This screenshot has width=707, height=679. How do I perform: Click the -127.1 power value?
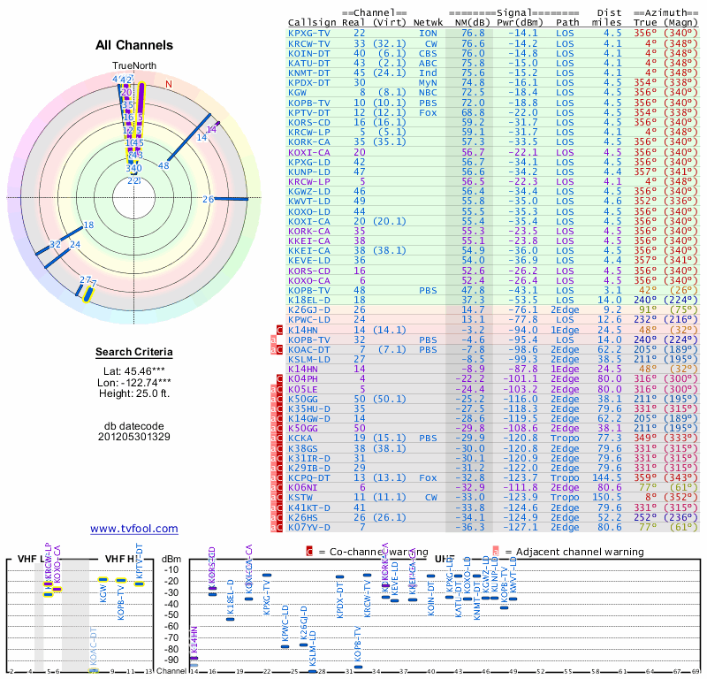pos(521,527)
